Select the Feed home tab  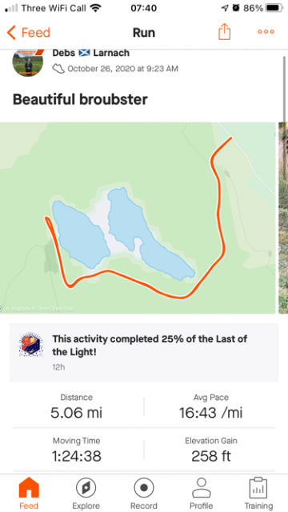29,494
